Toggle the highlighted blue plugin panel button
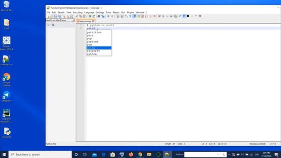The image size is (281, 158). (x=184, y=16)
